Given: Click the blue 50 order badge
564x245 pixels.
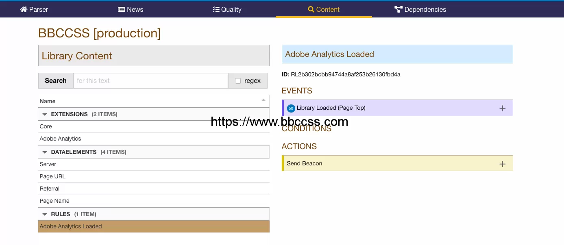Looking at the screenshot, I should click(x=291, y=108).
